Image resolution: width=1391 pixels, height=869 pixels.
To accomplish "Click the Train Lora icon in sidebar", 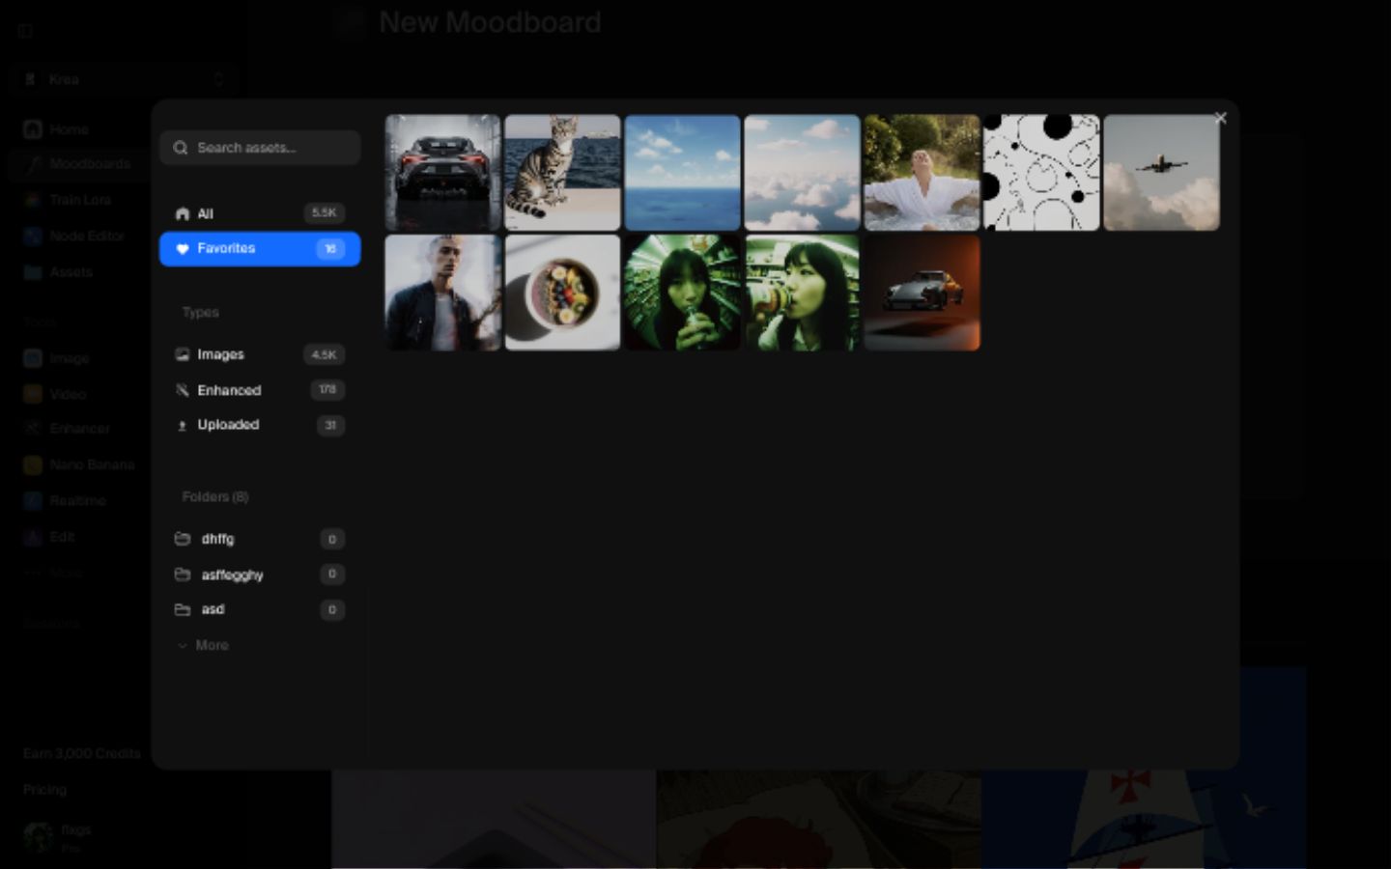I will click(x=33, y=200).
